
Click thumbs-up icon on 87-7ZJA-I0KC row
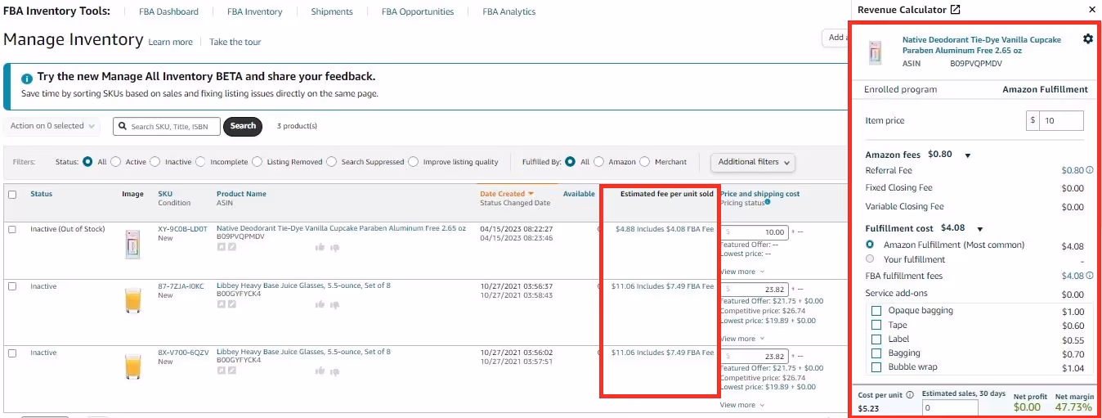[x=320, y=304]
